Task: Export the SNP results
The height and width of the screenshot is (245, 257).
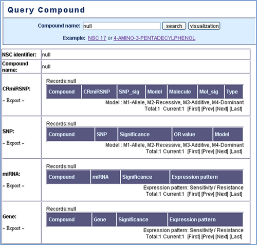Action: [13, 143]
